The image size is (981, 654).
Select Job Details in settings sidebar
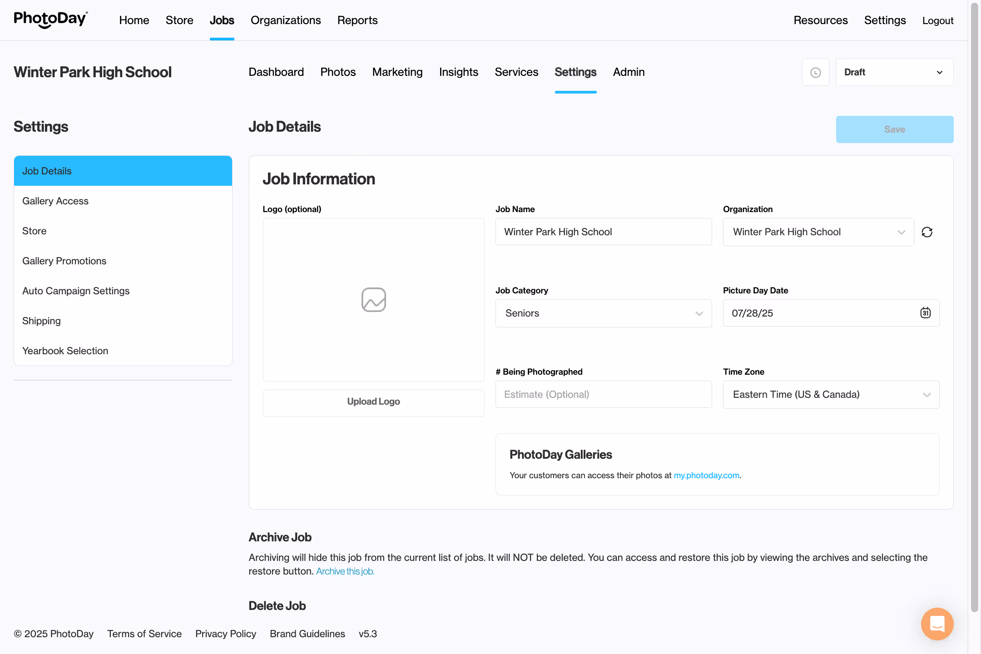[123, 171]
